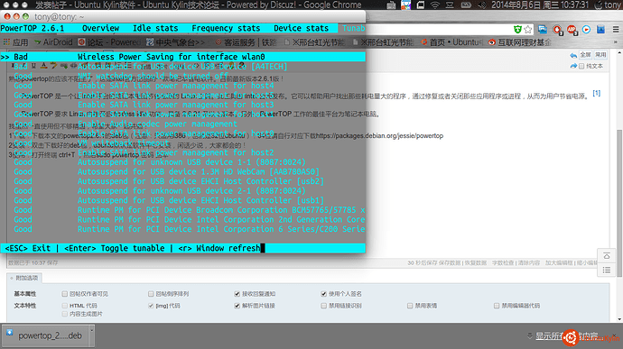Click the red mouse-gesture extension icon
The width and height of the screenshot is (623, 349).
click(x=557, y=30)
